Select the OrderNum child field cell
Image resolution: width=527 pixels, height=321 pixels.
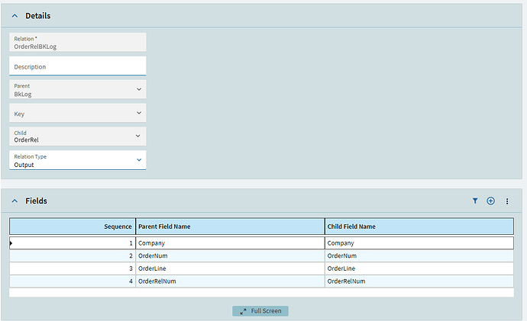[x=419, y=256]
